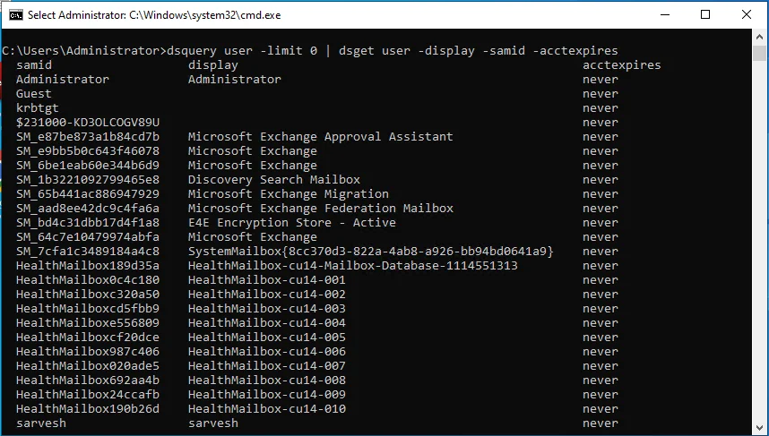This screenshot has width=769, height=436.
Task: Click the dsquery command line text
Action: [x=393, y=50]
